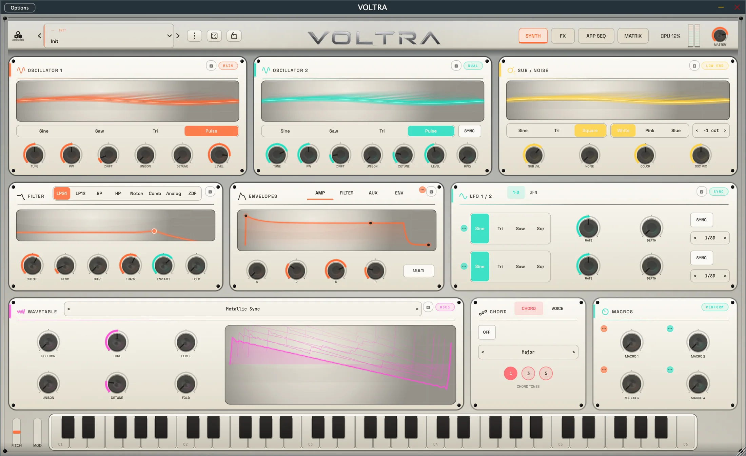Select the FILTER envelope tab
Image resolution: width=746 pixels, height=456 pixels.
(x=347, y=193)
